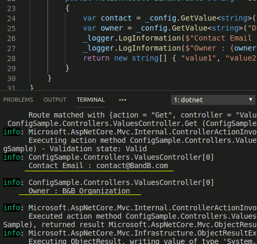The height and width of the screenshot is (244, 257).
Task: Click terminal line 'Executing ObjectResult, writing value'
Action: pos(142,241)
